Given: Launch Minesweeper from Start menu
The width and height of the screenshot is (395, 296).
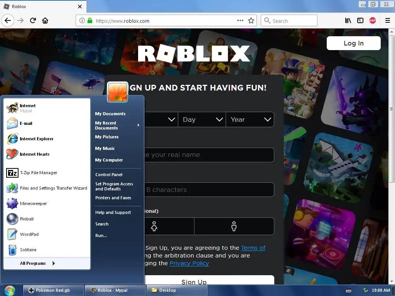Looking at the screenshot, I should tap(47, 203).
